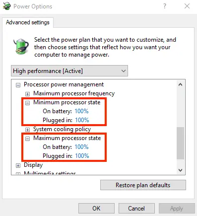Confirm changes with the OK button
Image resolution: width=197 pixels, height=216 pixels.
96,209
